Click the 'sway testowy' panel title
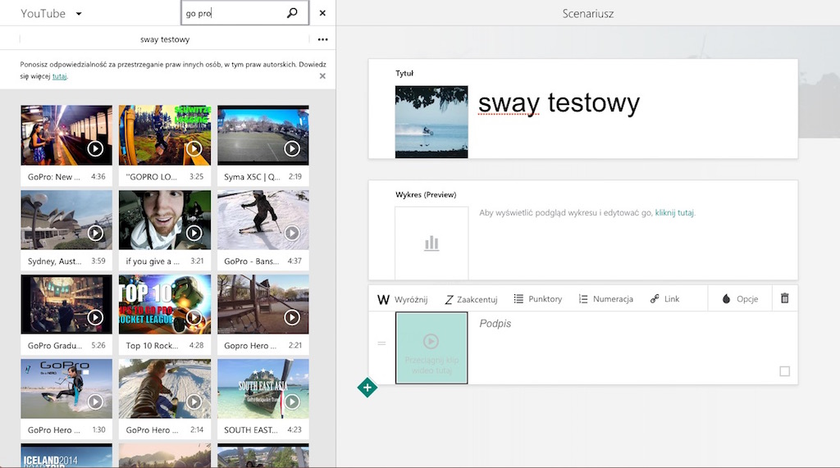840x468 pixels. click(x=164, y=39)
